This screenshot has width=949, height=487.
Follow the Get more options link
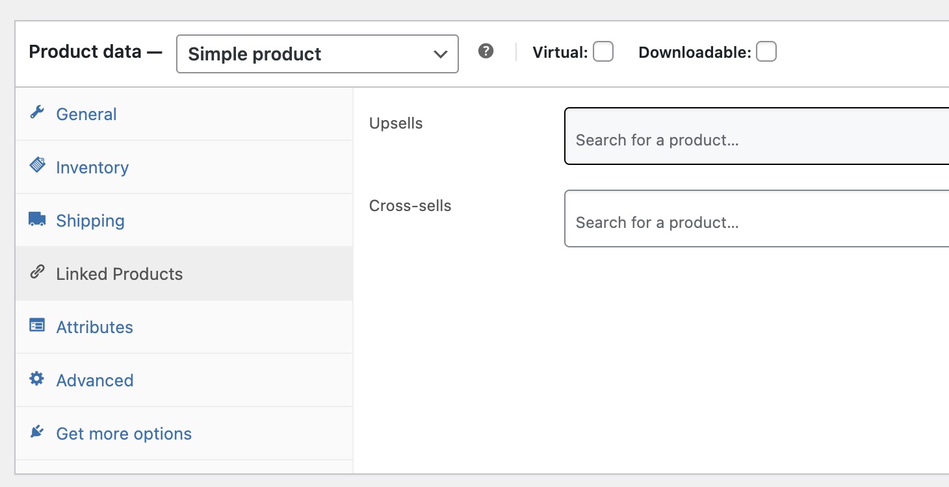[x=123, y=434]
